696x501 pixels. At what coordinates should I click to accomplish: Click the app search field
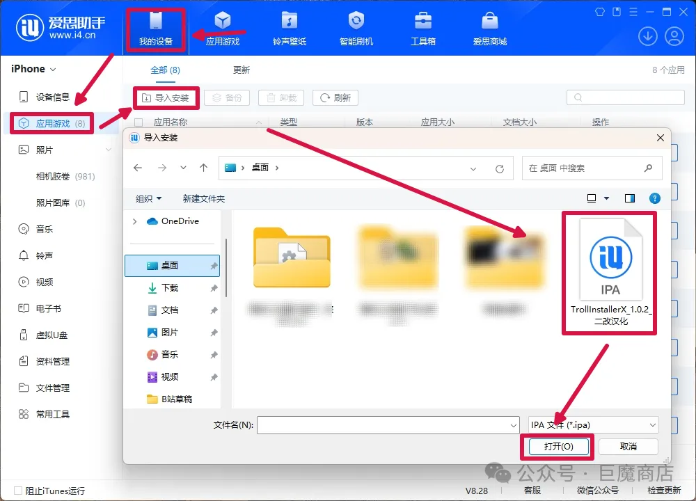pyautogui.click(x=626, y=97)
